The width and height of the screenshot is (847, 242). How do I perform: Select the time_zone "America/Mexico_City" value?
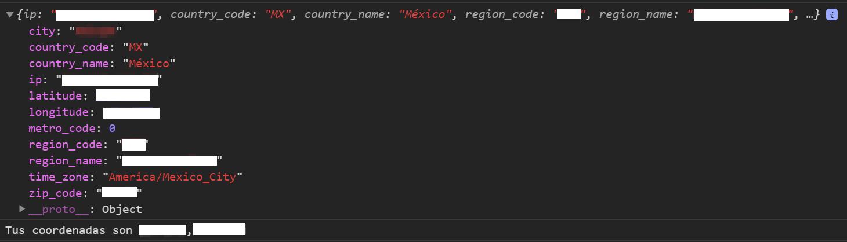click(x=172, y=177)
